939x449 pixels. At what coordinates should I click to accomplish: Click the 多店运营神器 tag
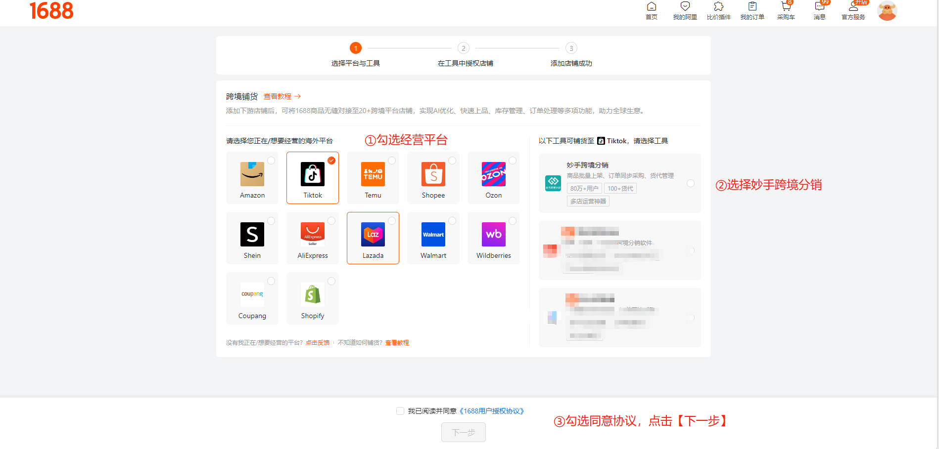[x=588, y=201]
